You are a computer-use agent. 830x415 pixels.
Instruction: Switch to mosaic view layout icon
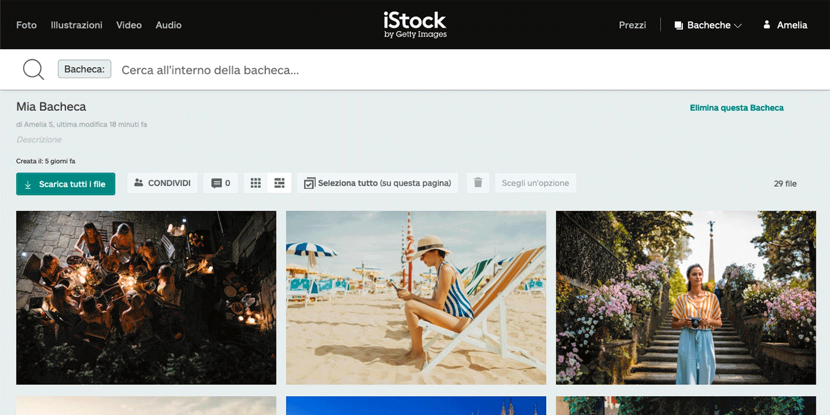[x=279, y=183]
